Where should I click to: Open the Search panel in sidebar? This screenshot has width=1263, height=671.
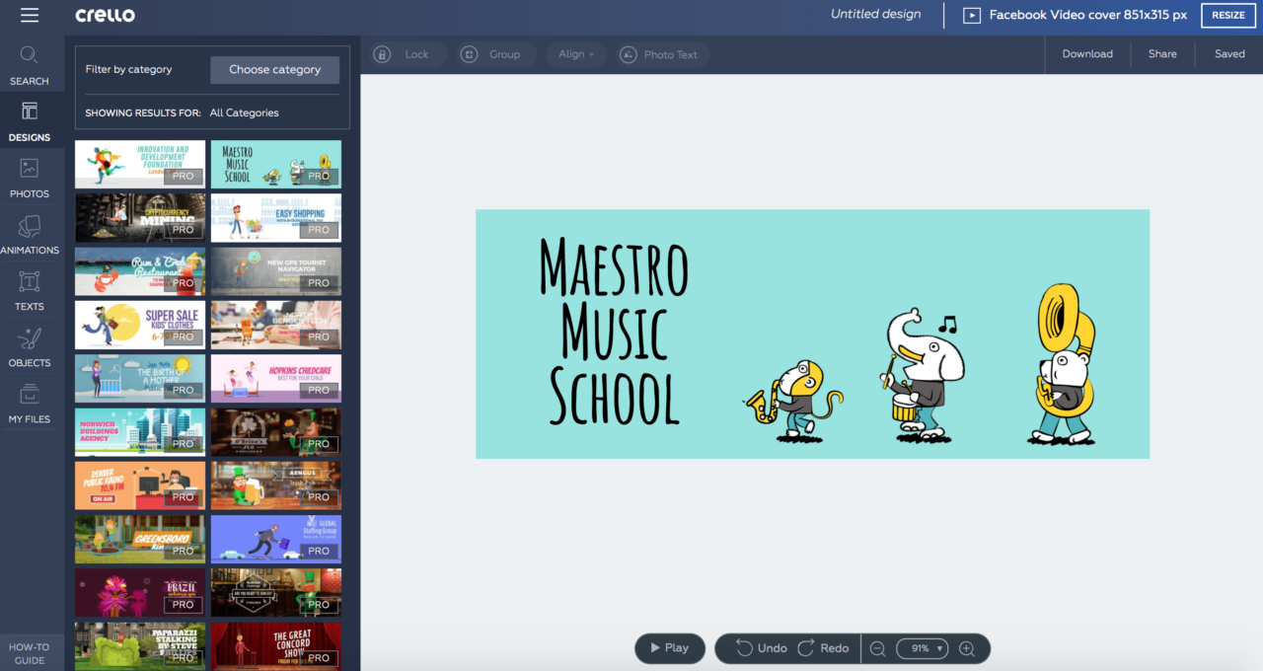[30, 65]
